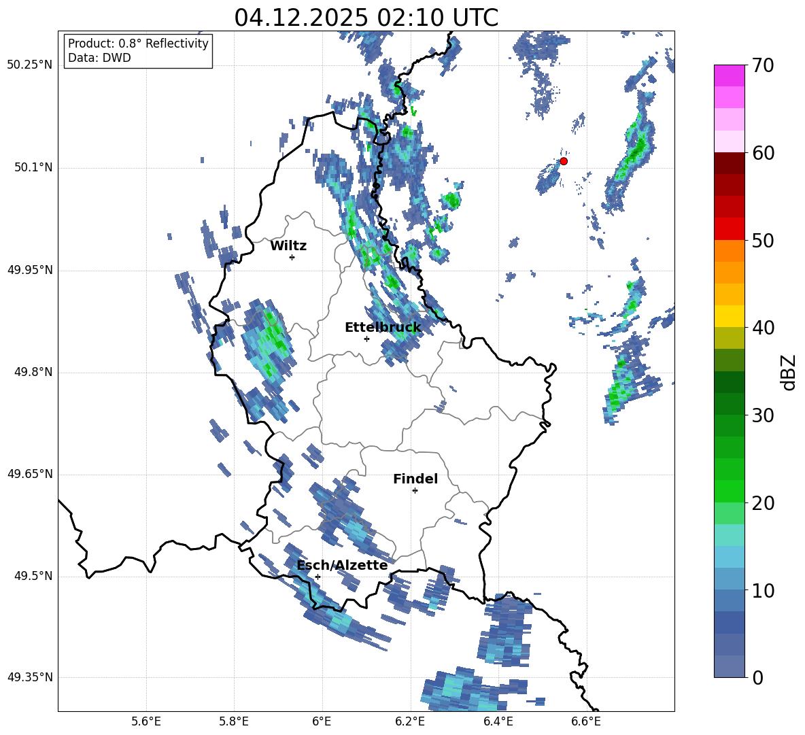
Task: Click the 6.4°E longitude label
Action: [x=498, y=721]
